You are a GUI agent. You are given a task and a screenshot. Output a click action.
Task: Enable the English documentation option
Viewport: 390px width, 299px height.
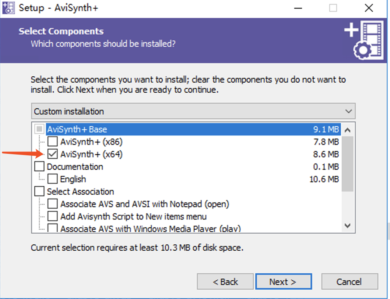53,179
